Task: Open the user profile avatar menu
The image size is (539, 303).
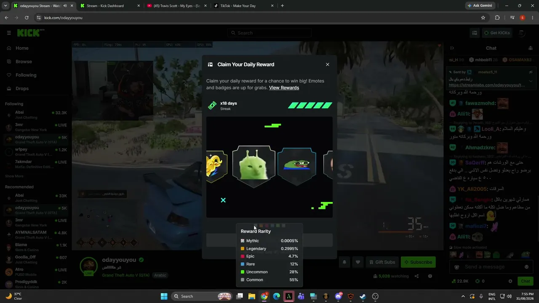Action: pos(521,33)
